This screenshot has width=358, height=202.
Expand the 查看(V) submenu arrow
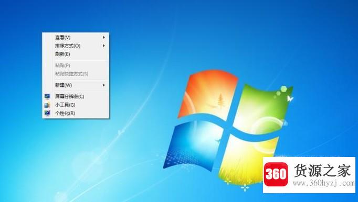click(x=104, y=37)
